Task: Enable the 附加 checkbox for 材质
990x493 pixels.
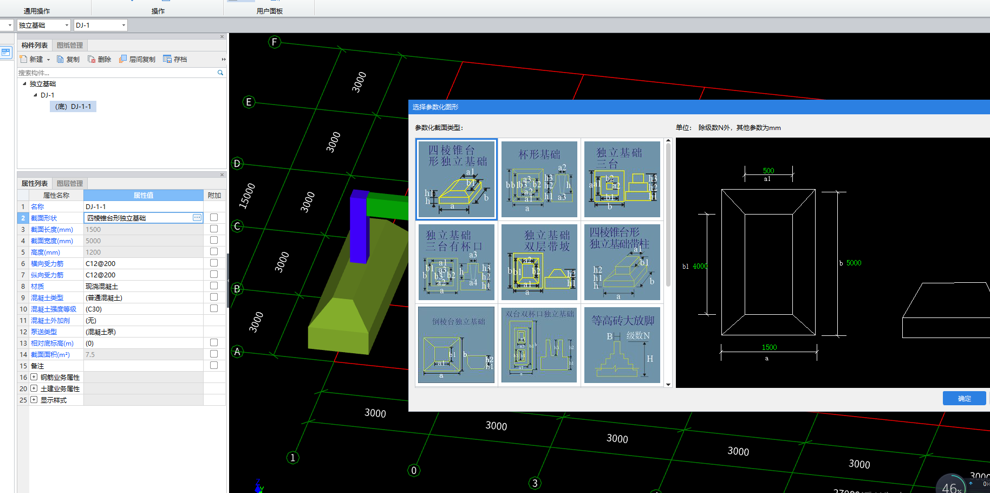Action: (x=214, y=286)
